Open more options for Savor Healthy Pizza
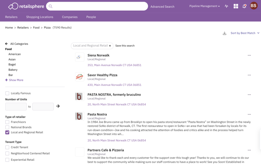Image resolution: width=261 pixels, height=164 pixels. [x=249, y=75]
